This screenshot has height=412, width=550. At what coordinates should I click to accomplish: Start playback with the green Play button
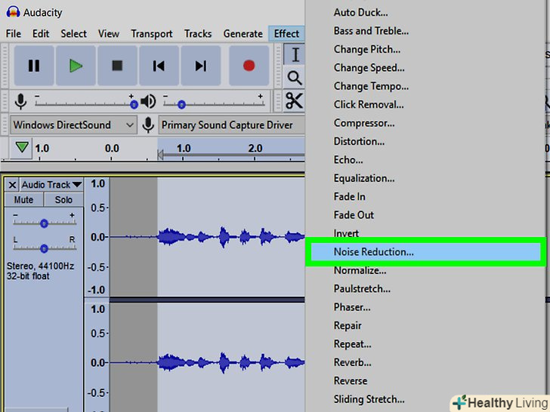pos(76,66)
